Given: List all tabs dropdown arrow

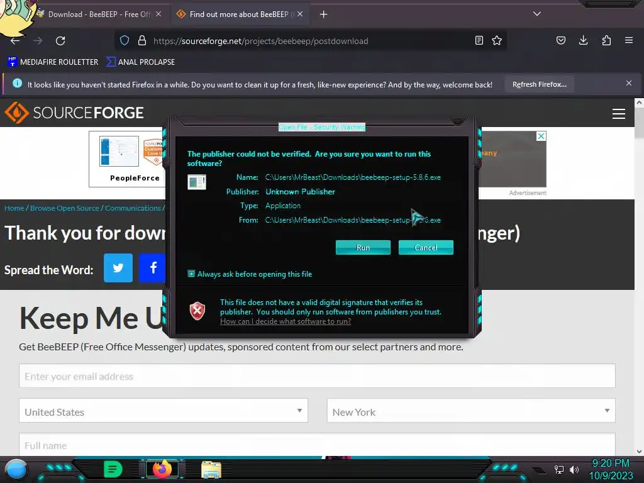Looking at the screenshot, I should click(537, 14).
